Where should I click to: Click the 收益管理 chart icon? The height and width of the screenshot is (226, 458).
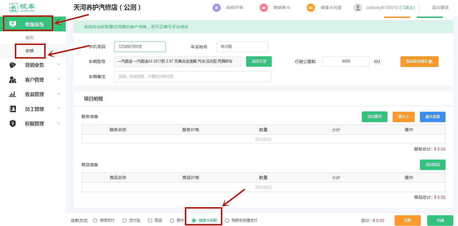coord(12,94)
